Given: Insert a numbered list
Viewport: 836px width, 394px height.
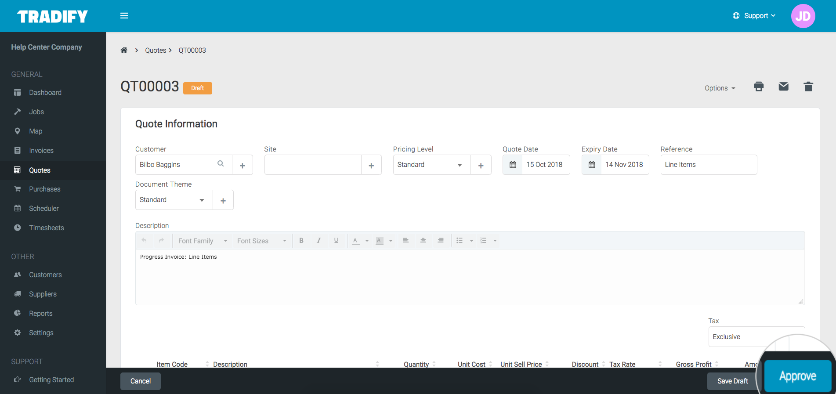Looking at the screenshot, I should pos(483,241).
